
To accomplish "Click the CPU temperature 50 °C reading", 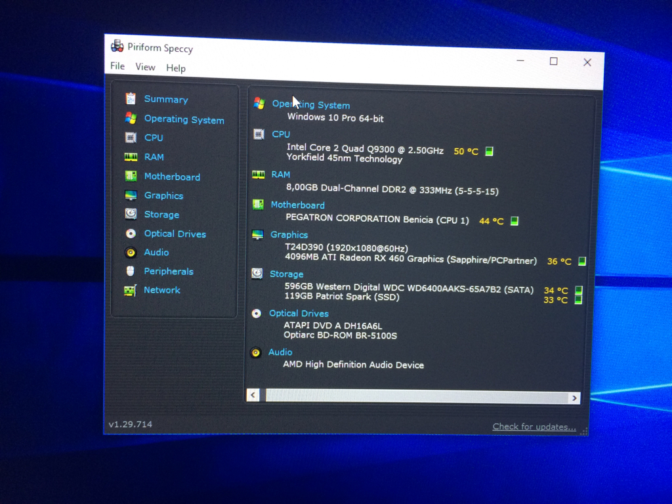I will pyautogui.click(x=466, y=152).
